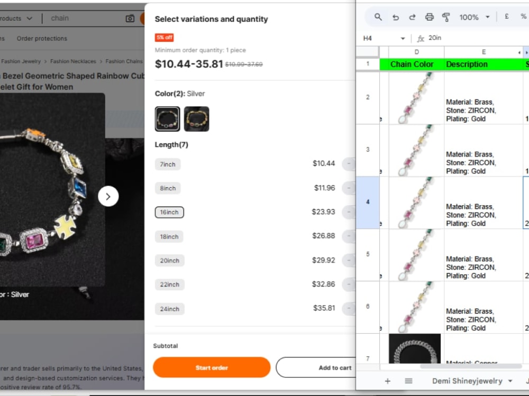The width and height of the screenshot is (529, 396).
Task: Choose the 18inch length option
Action: (x=169, y=237)
